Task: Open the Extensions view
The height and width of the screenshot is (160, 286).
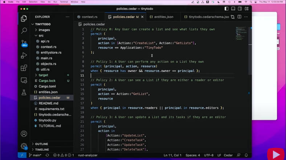Action: tap(24, 68)
